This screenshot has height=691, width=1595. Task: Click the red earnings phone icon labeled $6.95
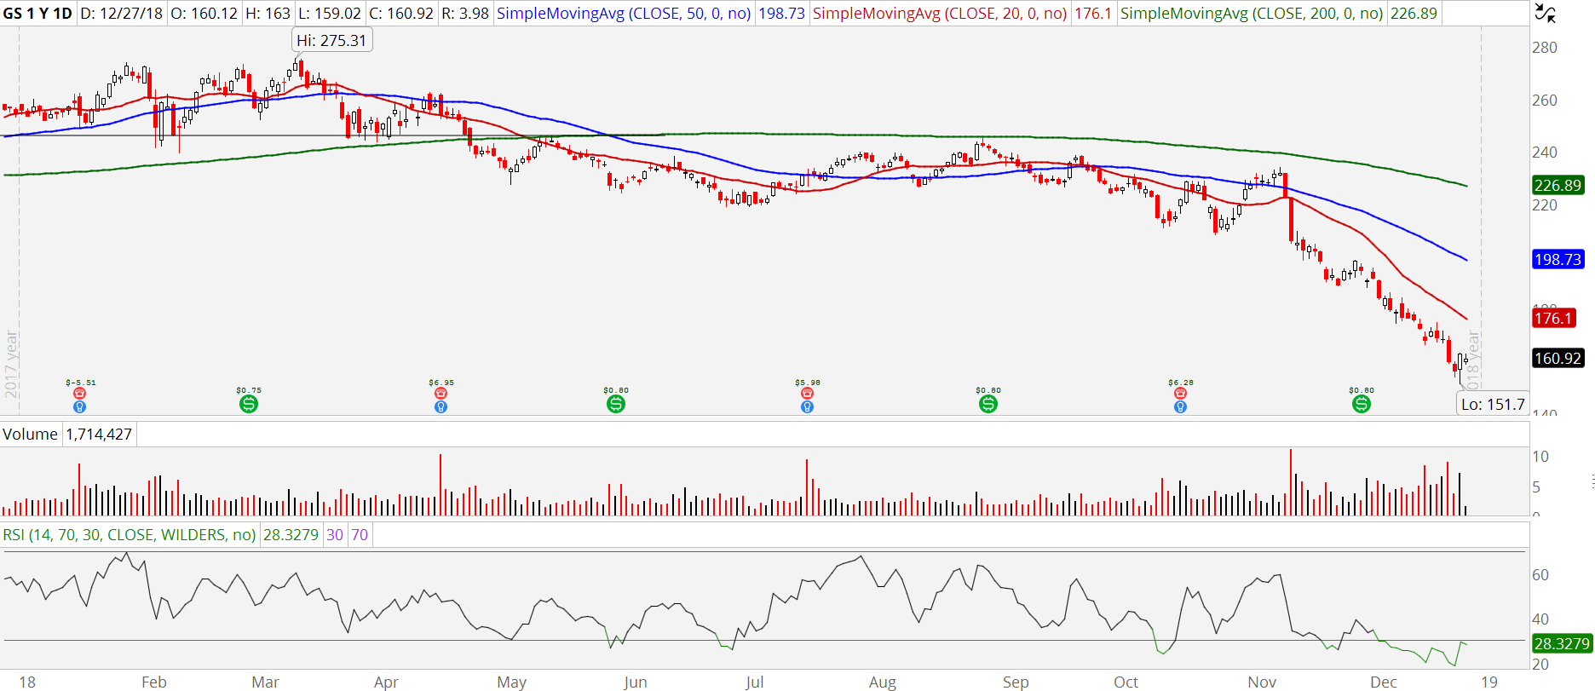[x=440, y=393]
